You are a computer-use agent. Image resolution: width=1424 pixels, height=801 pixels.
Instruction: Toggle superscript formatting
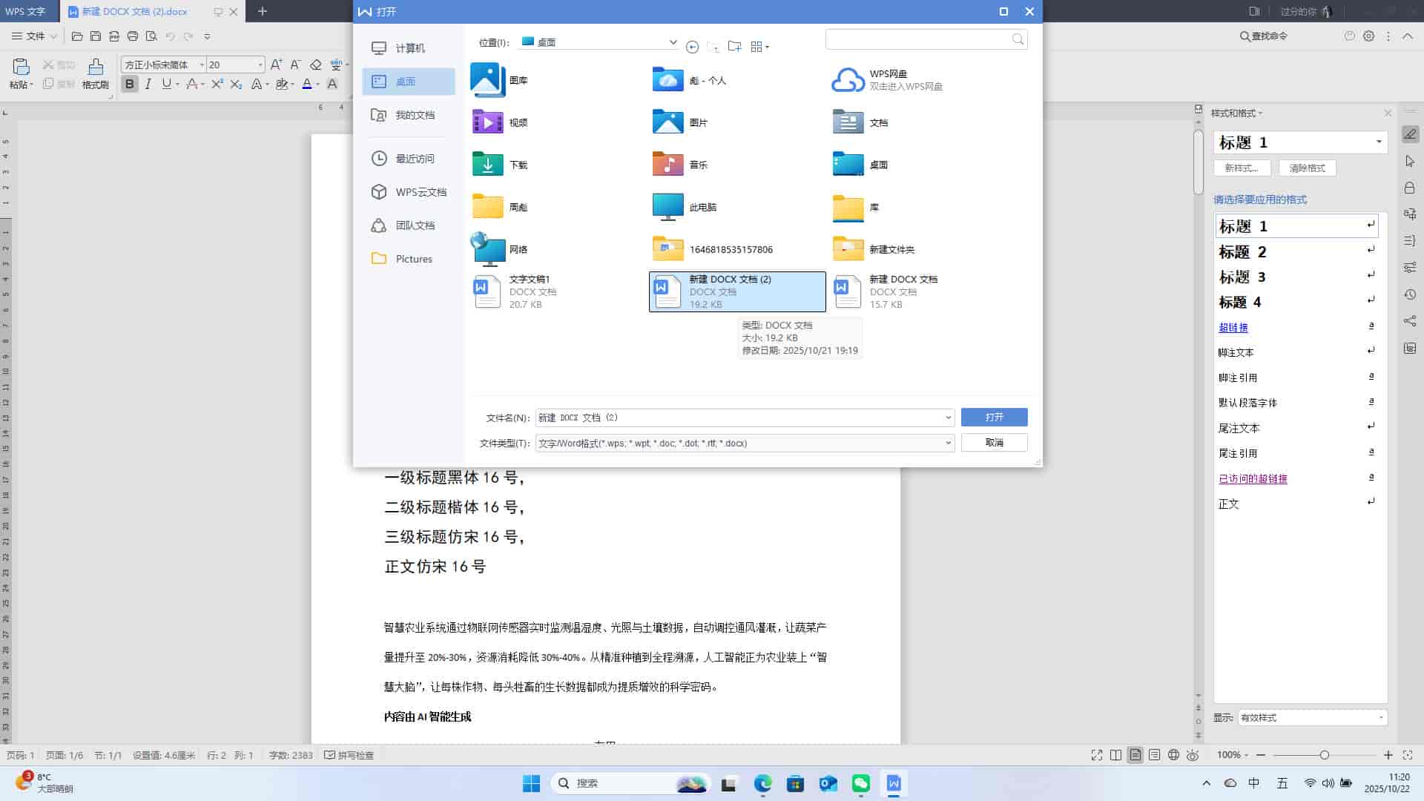tap(217, 84)
